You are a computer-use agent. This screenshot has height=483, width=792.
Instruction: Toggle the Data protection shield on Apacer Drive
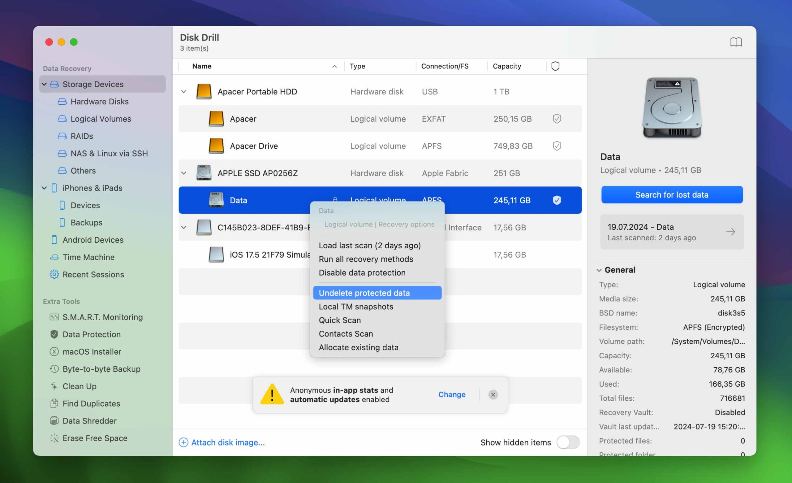[x=556, y=146]
